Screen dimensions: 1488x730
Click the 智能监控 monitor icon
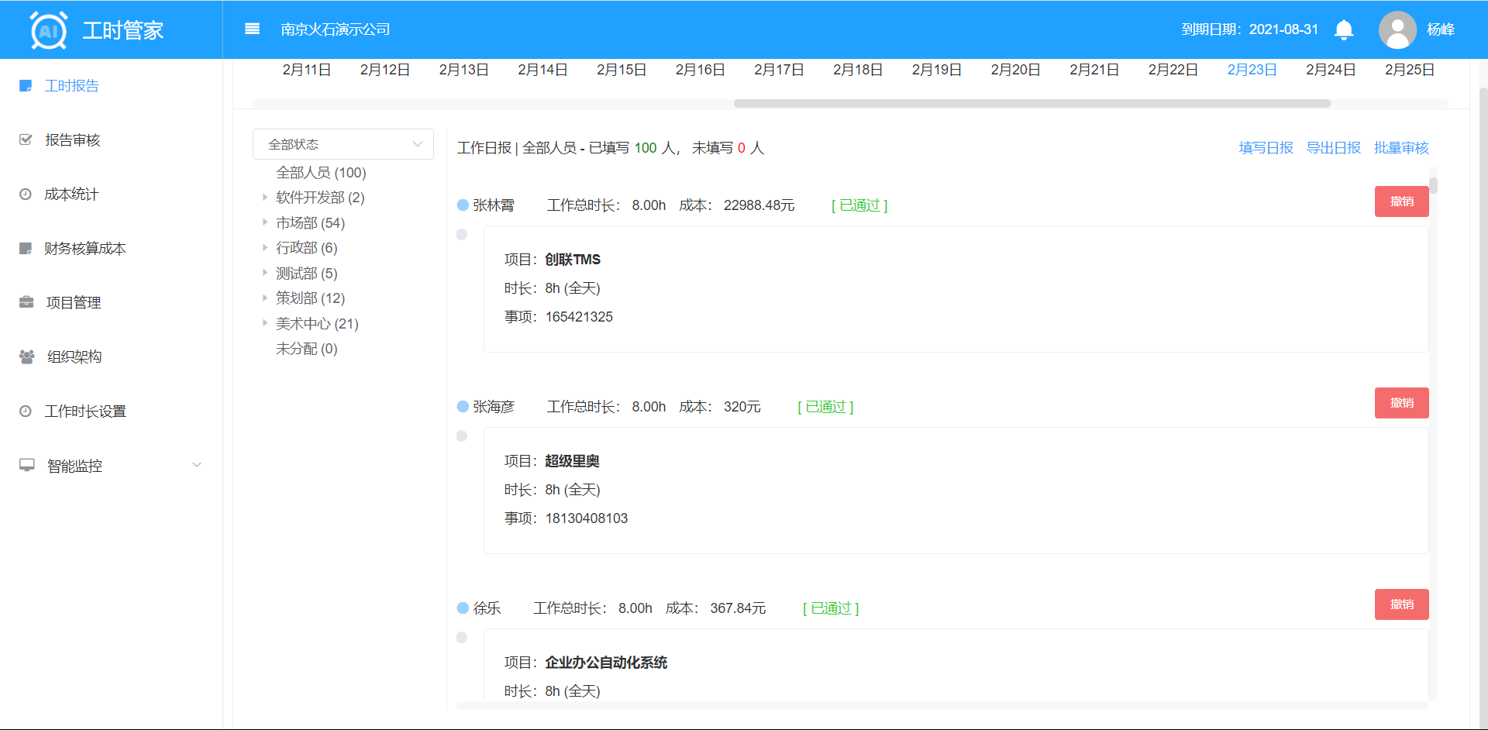26,465
